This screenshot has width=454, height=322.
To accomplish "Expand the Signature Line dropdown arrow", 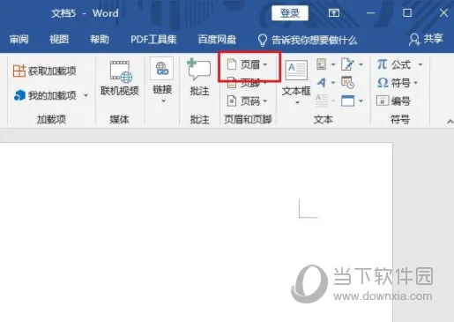I will click(x=361, y=64).
